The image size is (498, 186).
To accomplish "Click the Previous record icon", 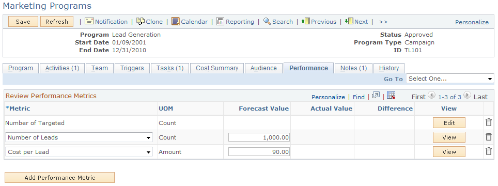I will coord(305,21).
